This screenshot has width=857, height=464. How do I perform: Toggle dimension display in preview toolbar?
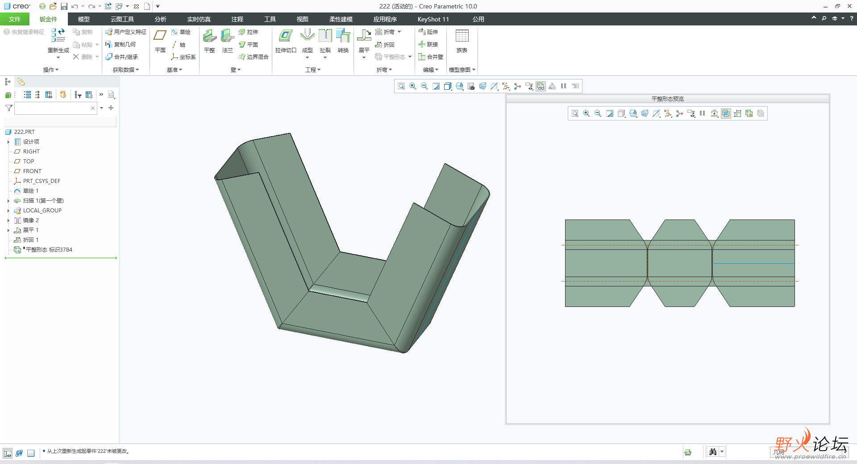click(737, 113)
